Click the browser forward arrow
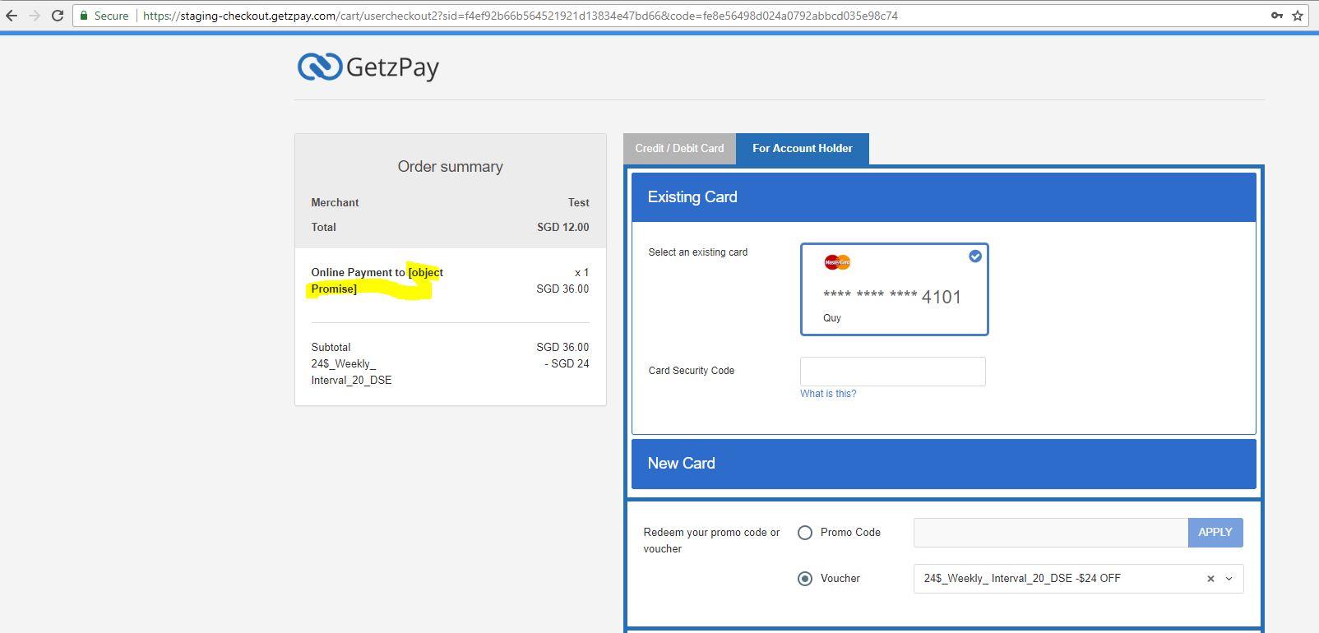Screen dimensions: 1319x633 35,16
